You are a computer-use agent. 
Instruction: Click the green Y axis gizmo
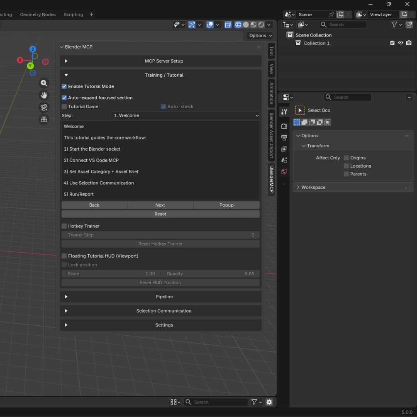[x=30, y=66]
